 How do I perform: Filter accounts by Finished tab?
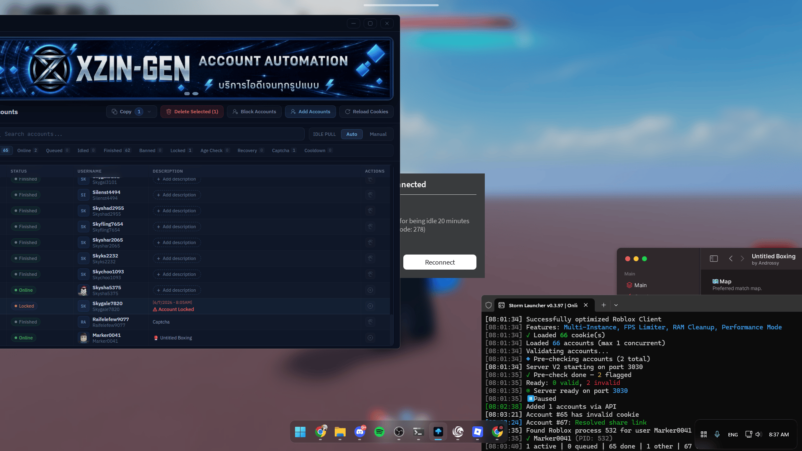117,150
